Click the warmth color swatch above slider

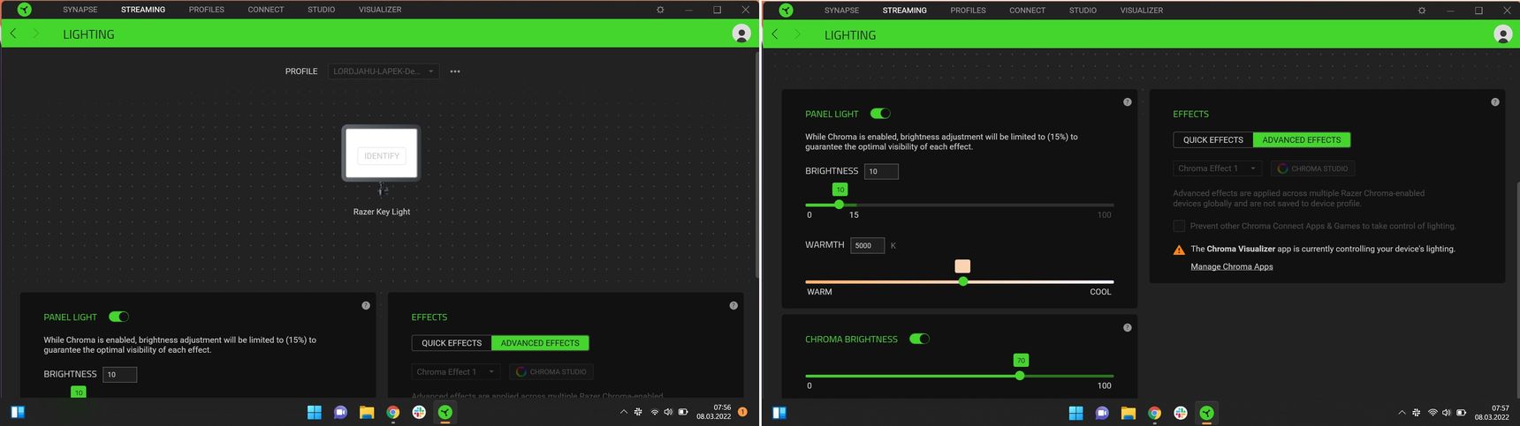tap(963, 266)
